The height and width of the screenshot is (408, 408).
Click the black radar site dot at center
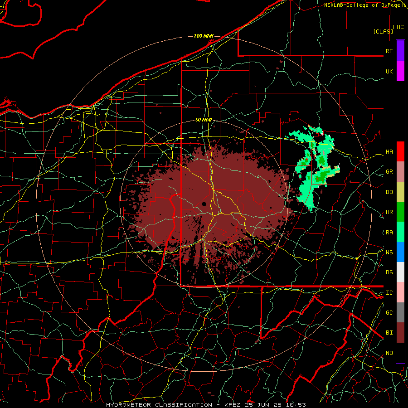204,204
